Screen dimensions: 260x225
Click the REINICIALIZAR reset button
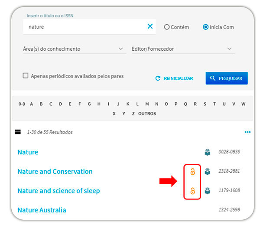(x=174, y=78)
